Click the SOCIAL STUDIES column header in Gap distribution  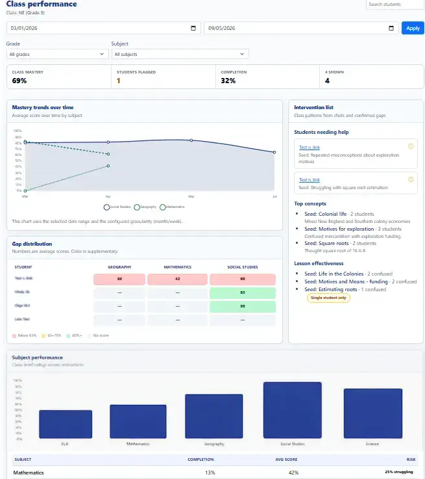point(243,267)
